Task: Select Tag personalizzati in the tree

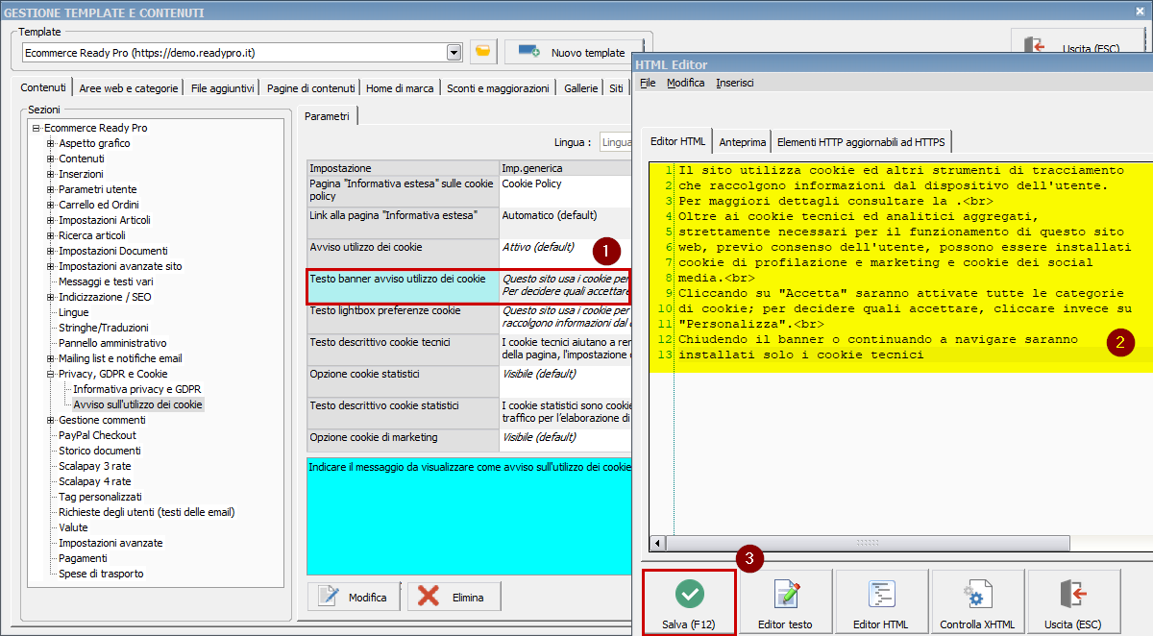Action: [100, 497]
